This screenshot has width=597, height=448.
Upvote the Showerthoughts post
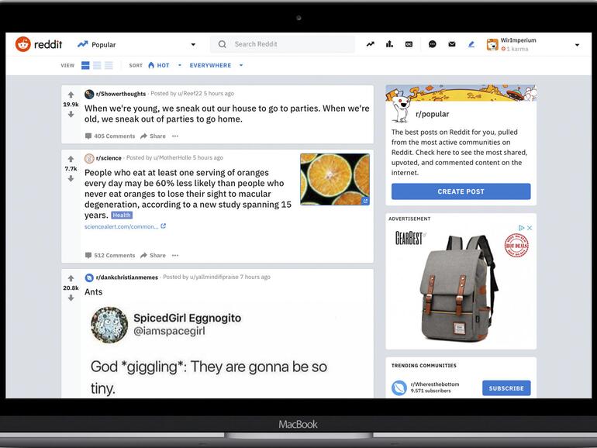tap(71, 95)
